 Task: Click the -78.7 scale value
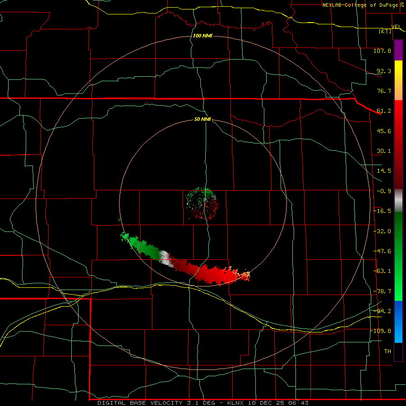click(x=382, y=291)
